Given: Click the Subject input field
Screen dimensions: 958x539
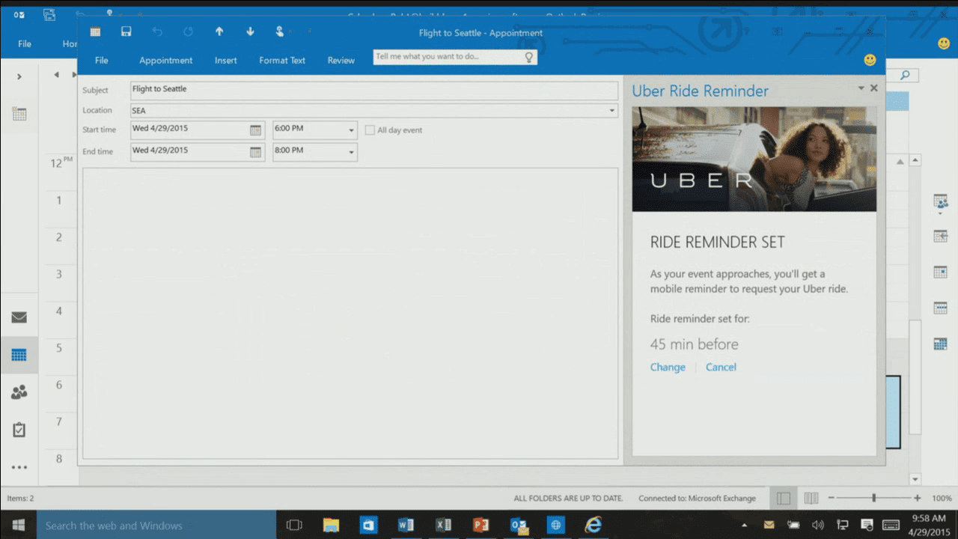Looking at the screenshot, I should coord(374,91).
